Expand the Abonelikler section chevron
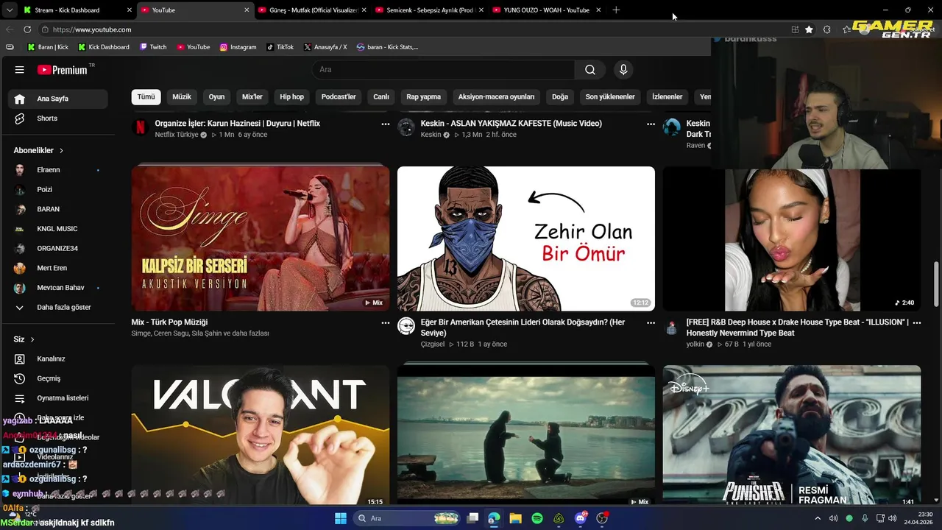This screenshot has width=942, height=530. coord(61,150)
